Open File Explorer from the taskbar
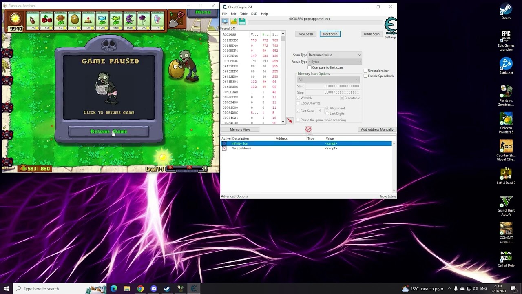Viewport: 522px width, 294px height. (127, 289)
